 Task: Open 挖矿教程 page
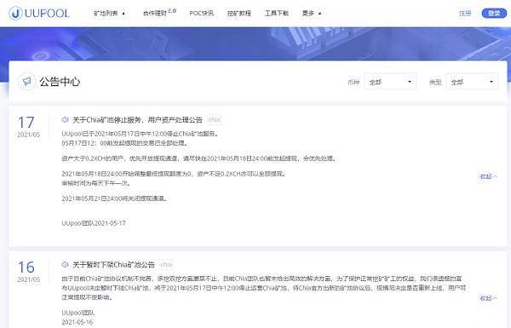[239, 14]
